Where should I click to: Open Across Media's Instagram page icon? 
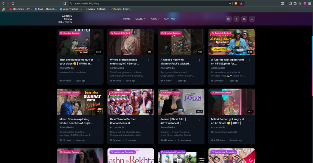[229, 19]
